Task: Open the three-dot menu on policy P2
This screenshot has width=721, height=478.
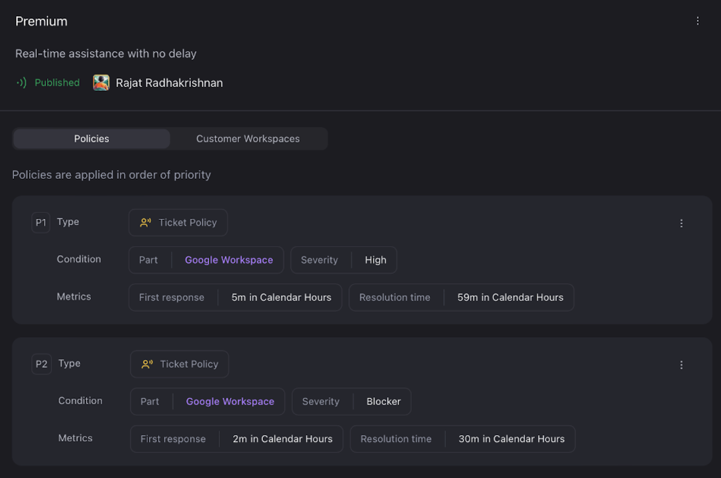Action: point(682,365)
